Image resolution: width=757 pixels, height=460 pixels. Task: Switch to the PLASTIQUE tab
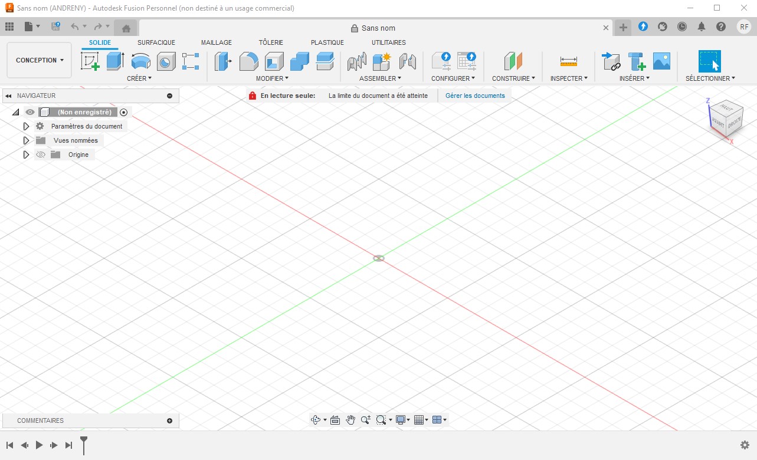tap(327, 42)
